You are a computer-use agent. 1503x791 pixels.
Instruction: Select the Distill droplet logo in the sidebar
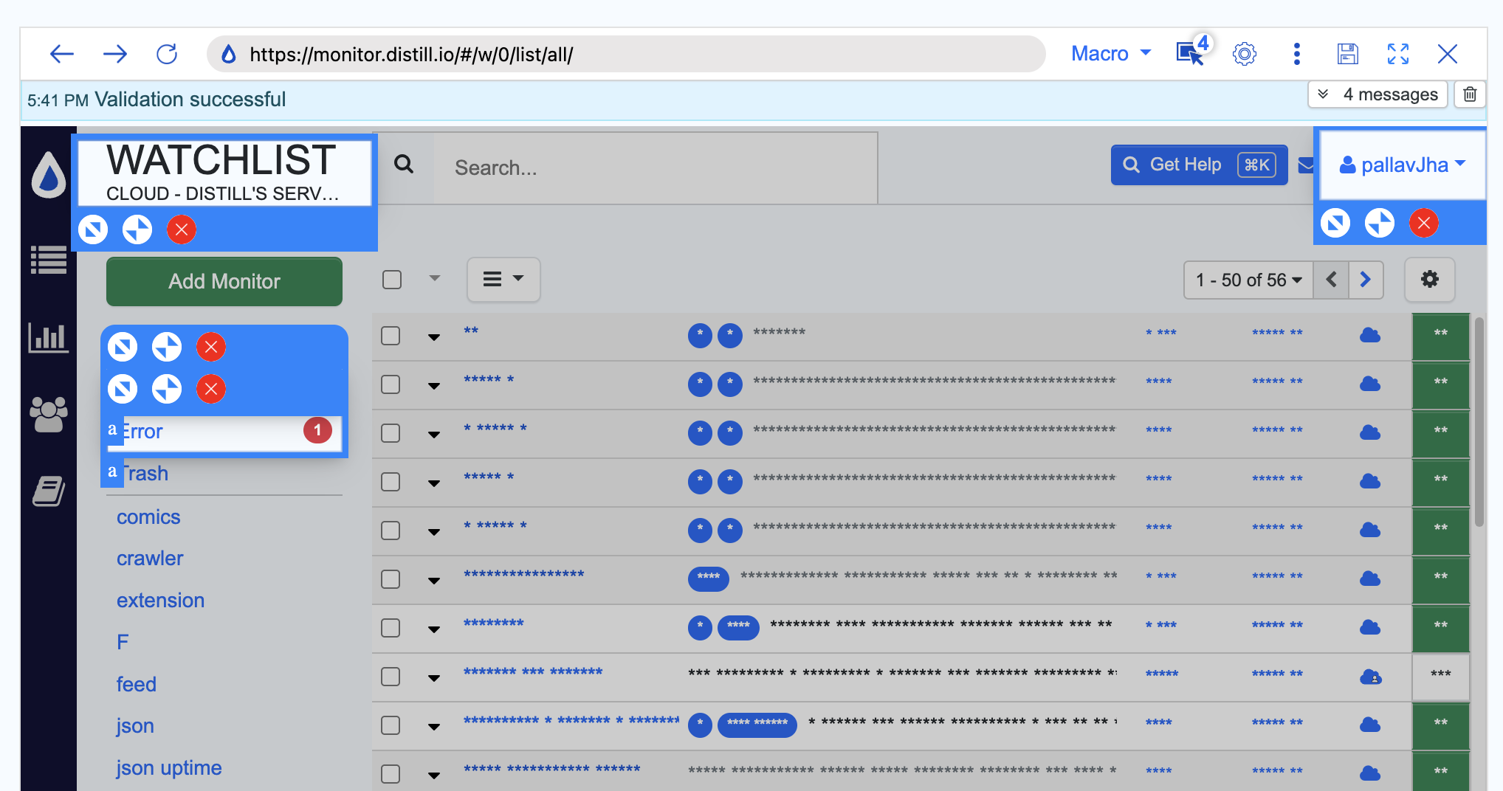[x=47, y=175]
